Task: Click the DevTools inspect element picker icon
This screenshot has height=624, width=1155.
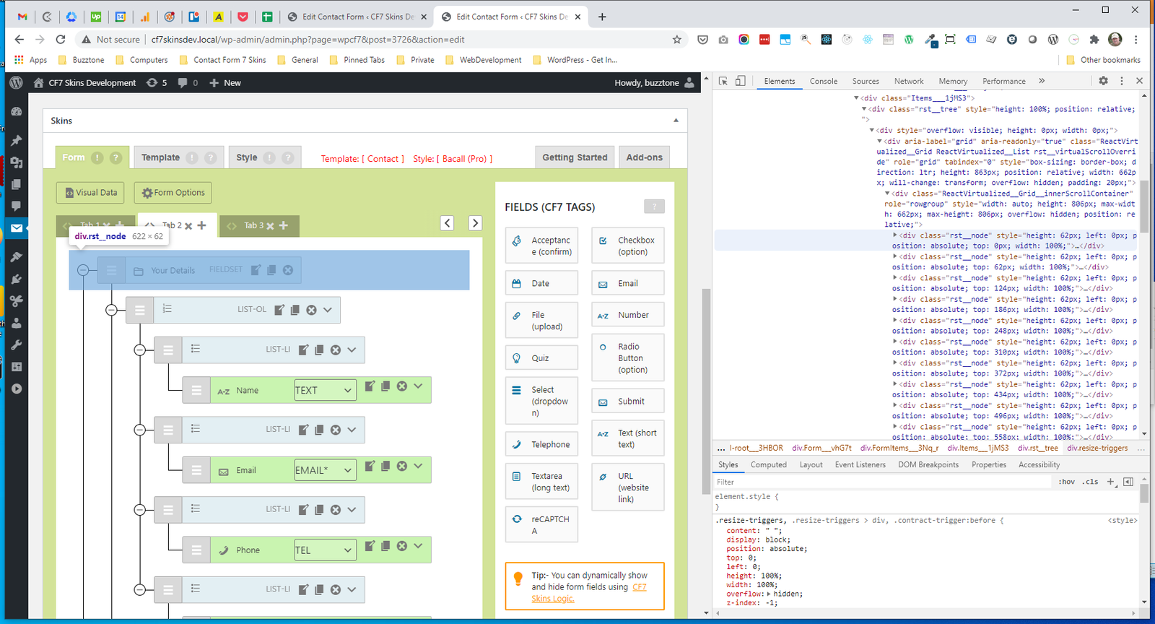Action: [x=723, y=81]
